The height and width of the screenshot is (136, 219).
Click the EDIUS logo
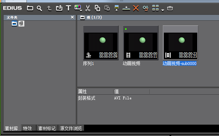12,8
